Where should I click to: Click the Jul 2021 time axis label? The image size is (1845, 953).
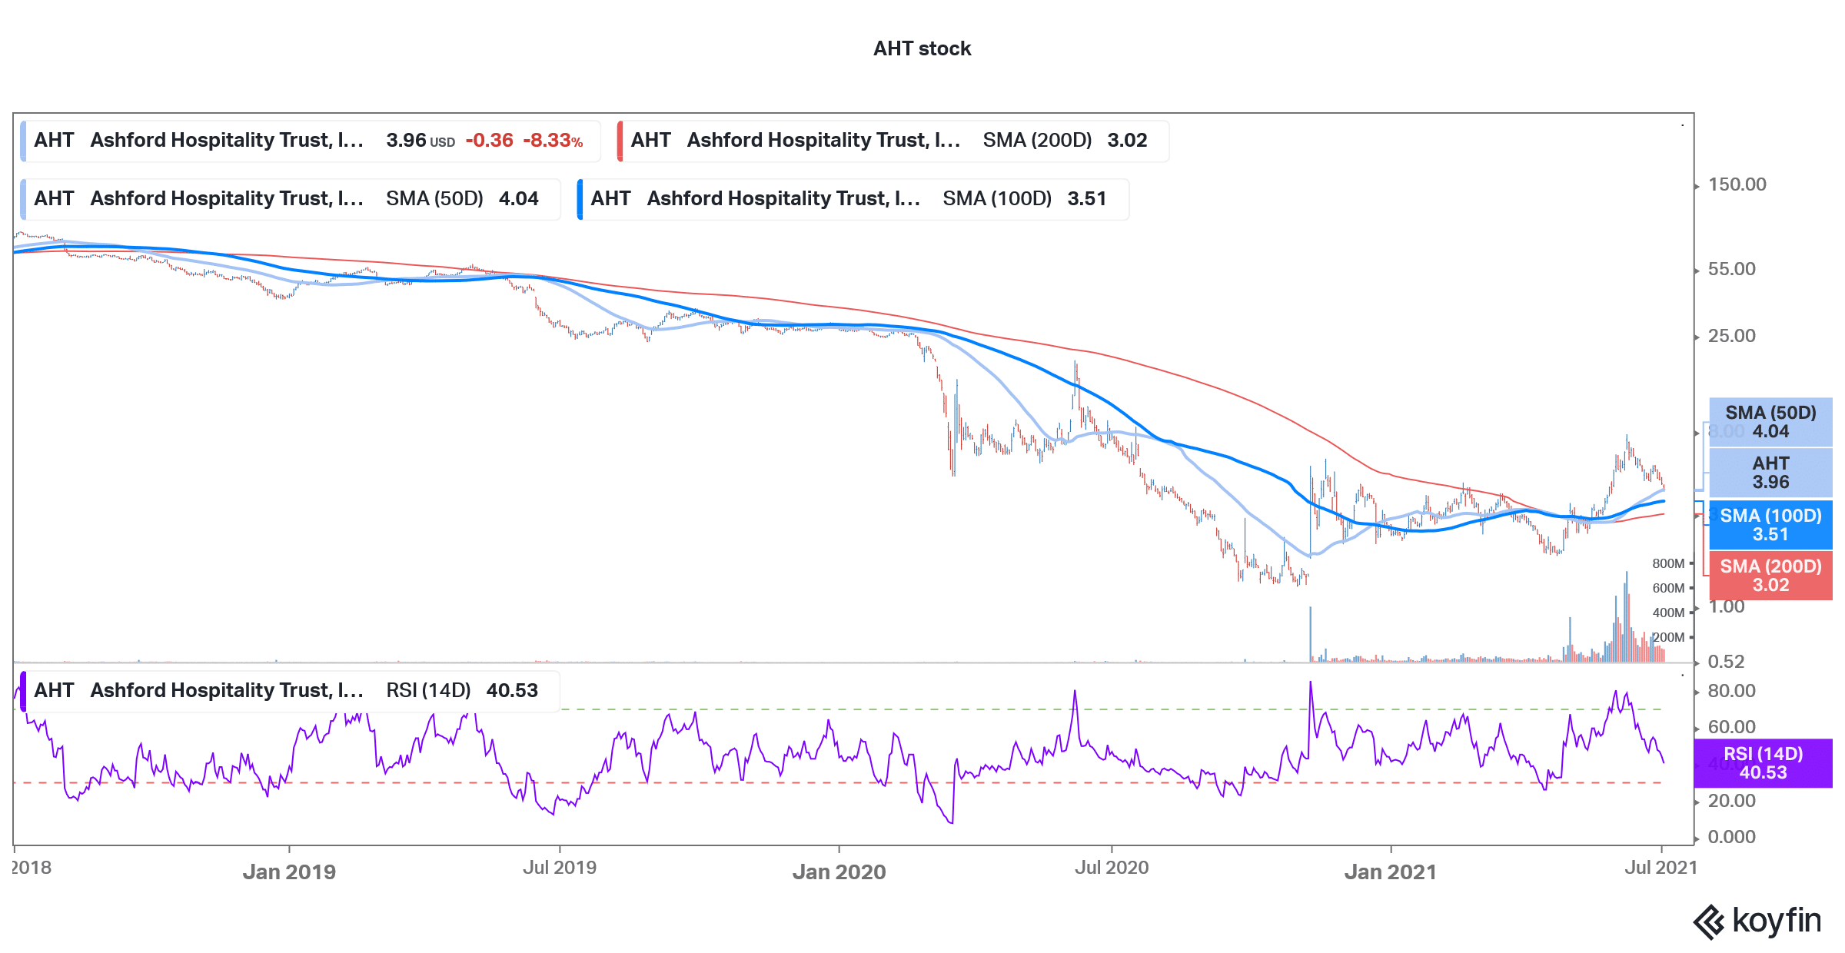[x=1660, y=868]
